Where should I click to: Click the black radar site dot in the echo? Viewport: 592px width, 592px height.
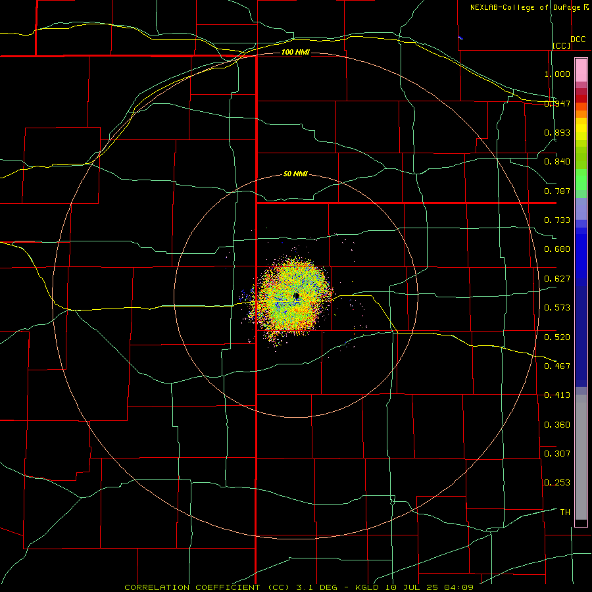pyautogui.click(x=297, y=296)
